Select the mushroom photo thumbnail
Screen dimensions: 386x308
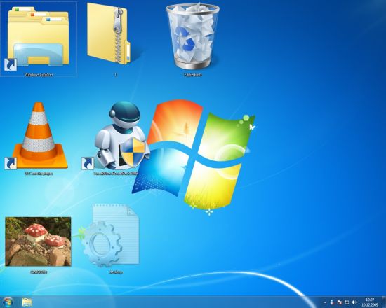(38, 241)
